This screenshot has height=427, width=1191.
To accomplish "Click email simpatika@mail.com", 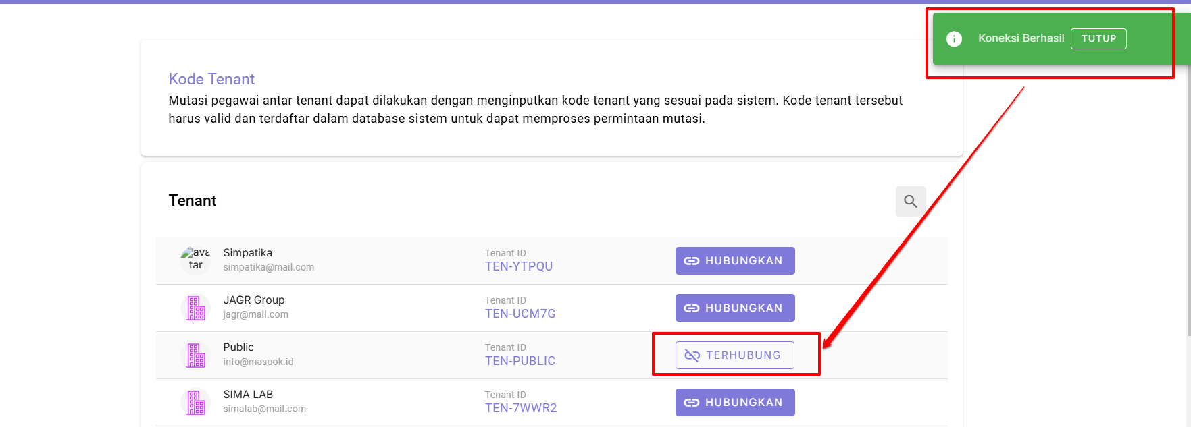I will (269, 267).
